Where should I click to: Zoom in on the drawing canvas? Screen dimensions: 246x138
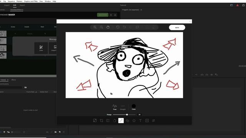[x=95, y=27]
